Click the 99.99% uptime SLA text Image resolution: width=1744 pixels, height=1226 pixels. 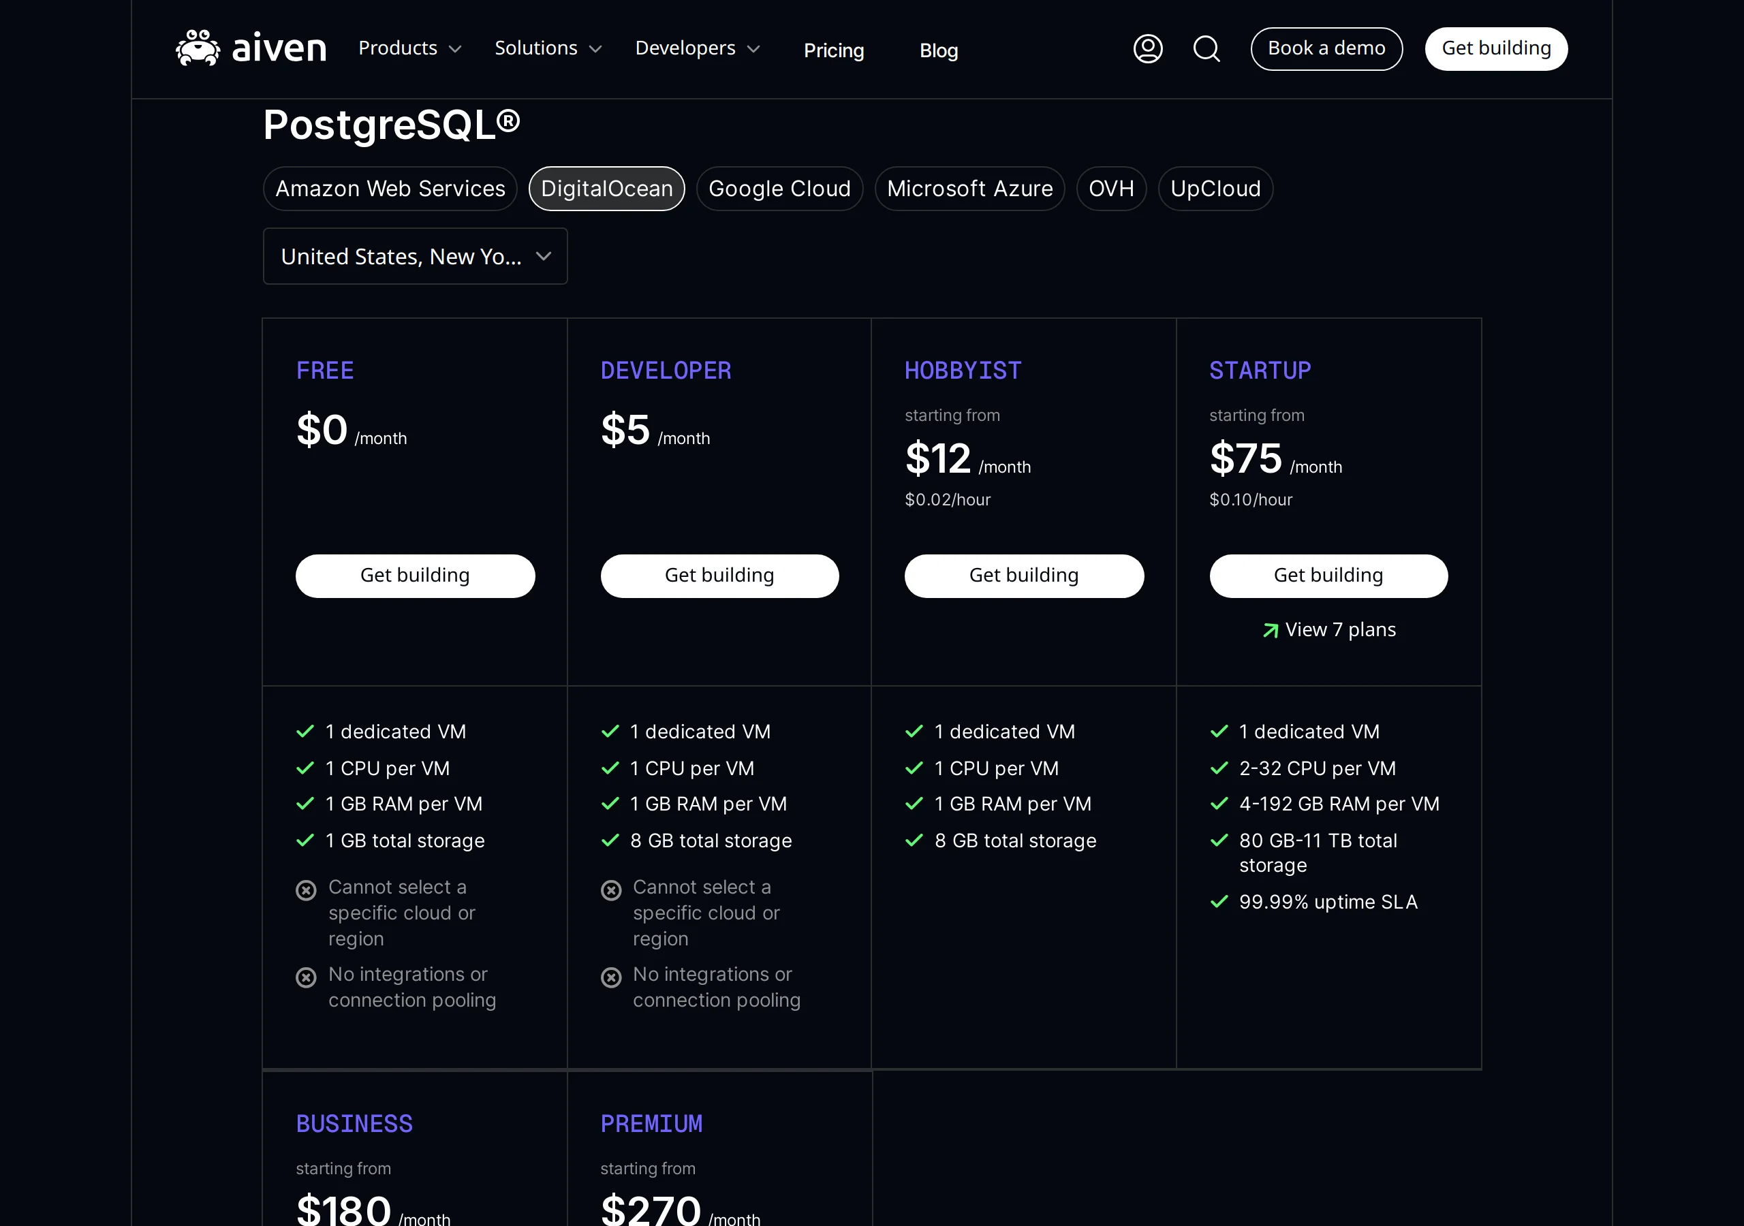pos(1328,902)
